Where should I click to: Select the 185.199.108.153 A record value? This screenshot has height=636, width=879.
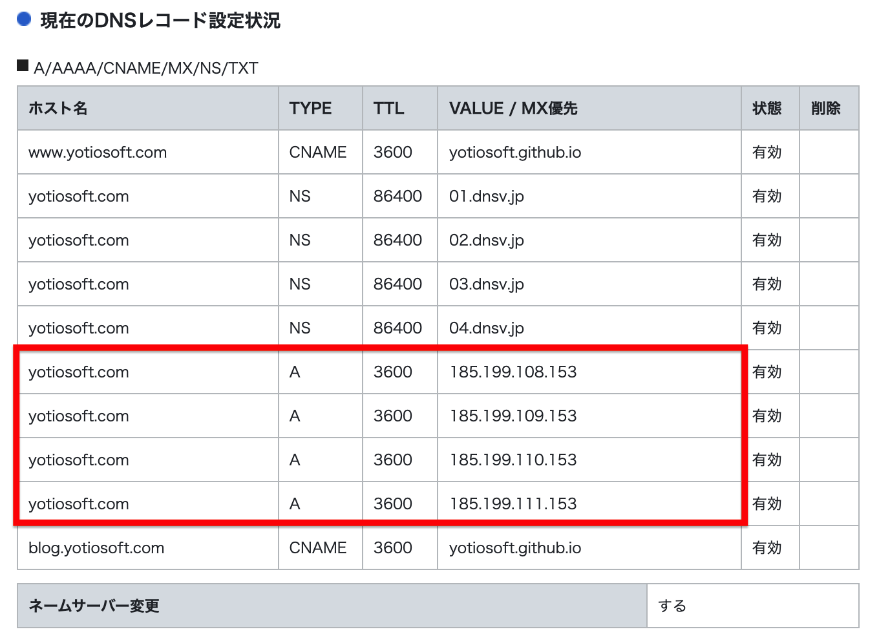pos(513,372)
